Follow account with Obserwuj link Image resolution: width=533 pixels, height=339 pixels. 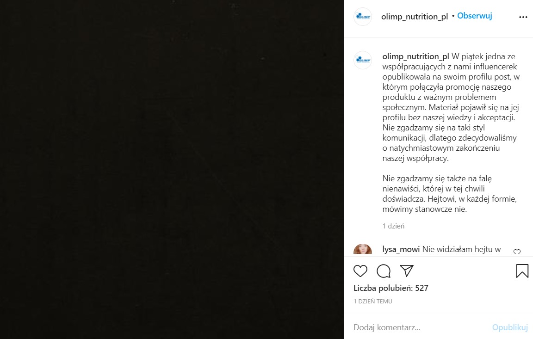(x=475, y=16)
